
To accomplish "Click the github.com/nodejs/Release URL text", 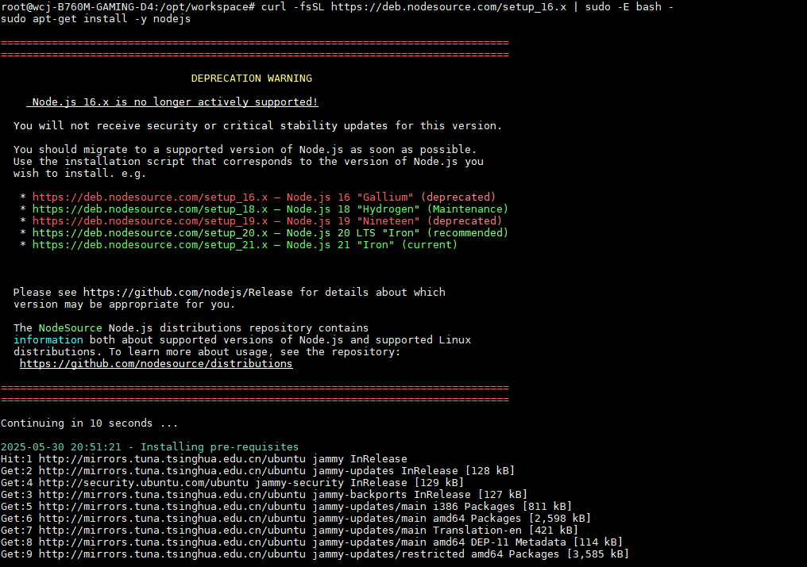I will 188,293.
